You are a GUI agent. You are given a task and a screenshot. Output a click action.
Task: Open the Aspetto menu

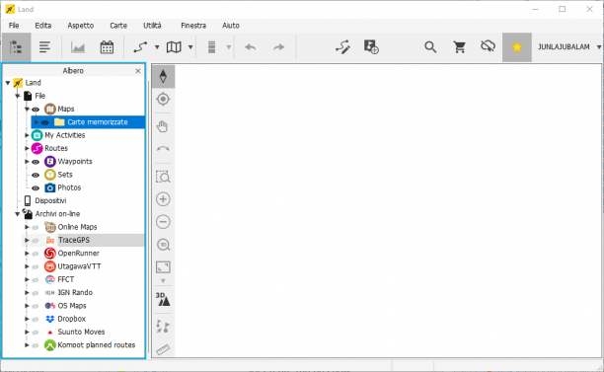(x=81, y=26)
